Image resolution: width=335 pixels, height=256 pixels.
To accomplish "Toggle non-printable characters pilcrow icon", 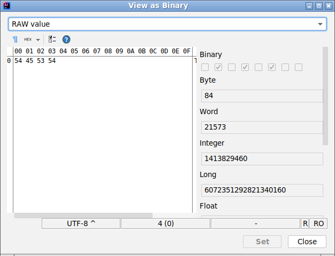I will click(x=15, y=39).
